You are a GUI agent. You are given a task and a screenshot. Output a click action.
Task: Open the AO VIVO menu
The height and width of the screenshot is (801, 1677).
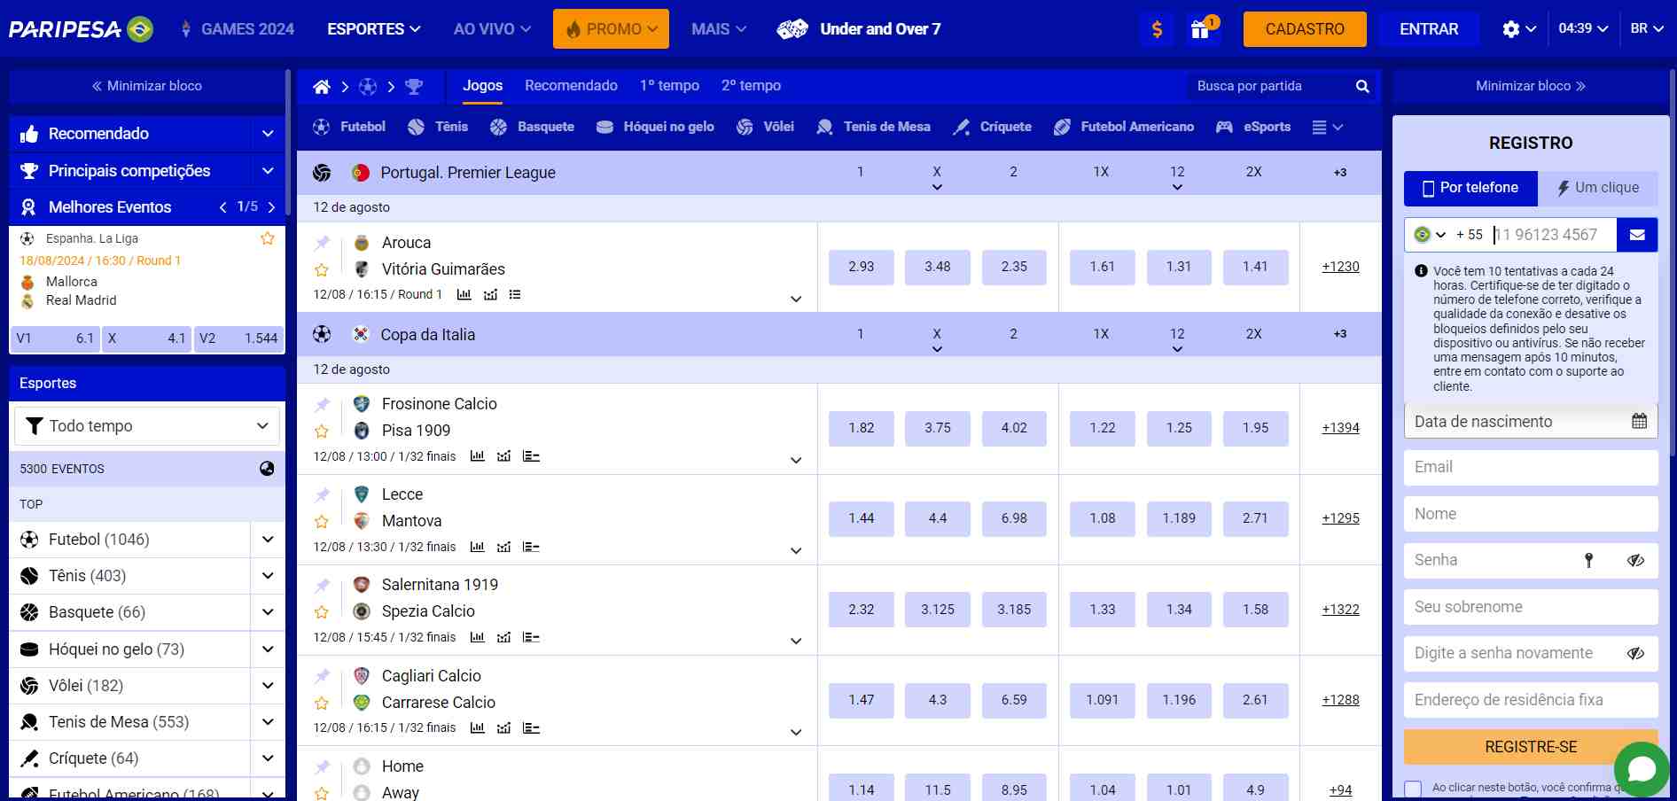(x=492, y=29)
